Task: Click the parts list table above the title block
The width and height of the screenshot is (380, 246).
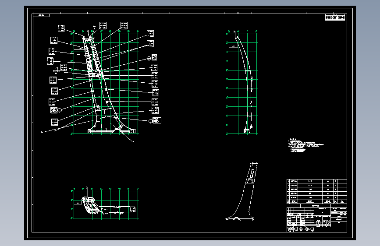Action: coord(317,191)
